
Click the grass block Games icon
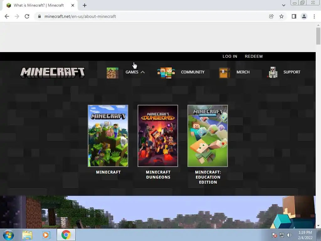113,73
